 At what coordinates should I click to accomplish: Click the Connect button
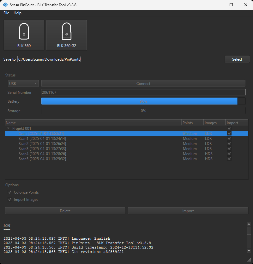(143, 83)
